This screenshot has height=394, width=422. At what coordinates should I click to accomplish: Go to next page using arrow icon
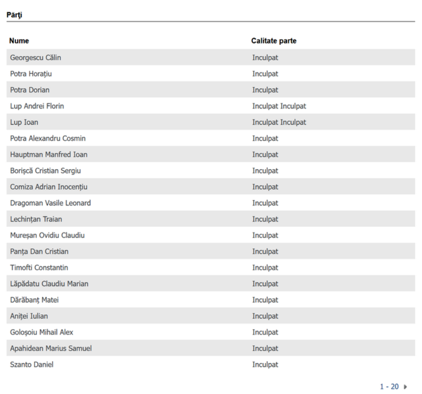405,387
